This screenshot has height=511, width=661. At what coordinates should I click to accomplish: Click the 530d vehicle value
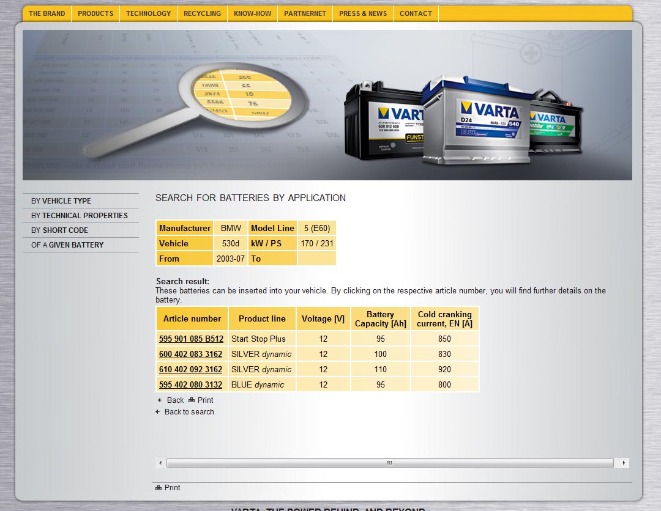coord(231,243)
